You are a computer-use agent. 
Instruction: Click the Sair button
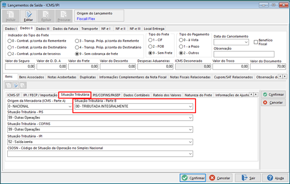click(248, 178)
